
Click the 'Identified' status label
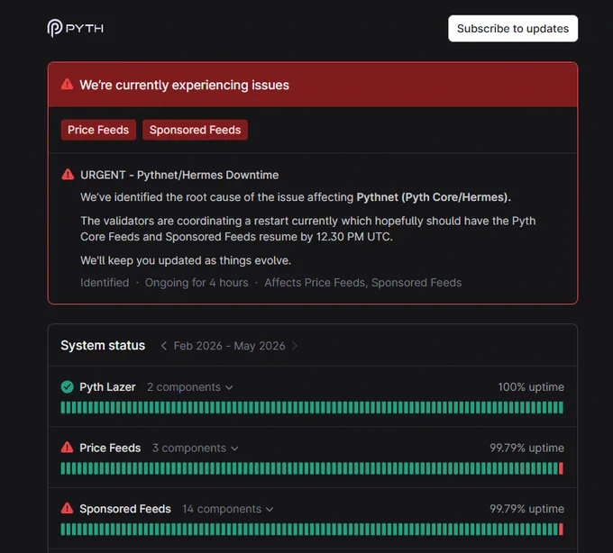tap(105, 283)
